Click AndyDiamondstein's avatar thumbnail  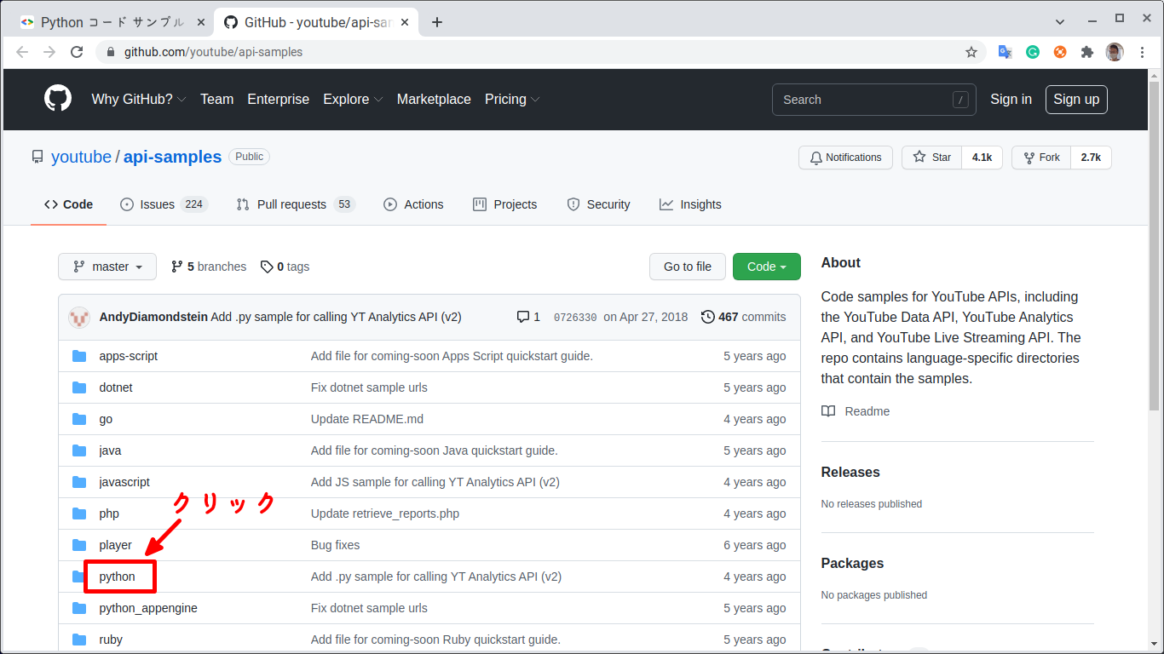[x=79, y=317]
